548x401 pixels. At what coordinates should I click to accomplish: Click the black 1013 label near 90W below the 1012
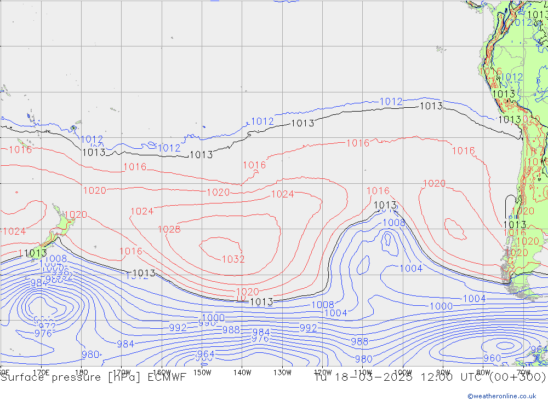[431, 106]
